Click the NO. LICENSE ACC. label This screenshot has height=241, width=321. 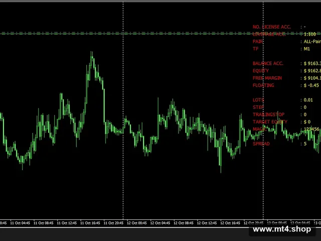[272, 27]
